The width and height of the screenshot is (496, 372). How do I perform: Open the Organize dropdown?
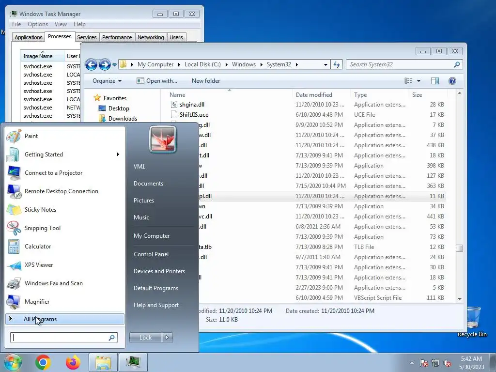click(x=107, y=81)
